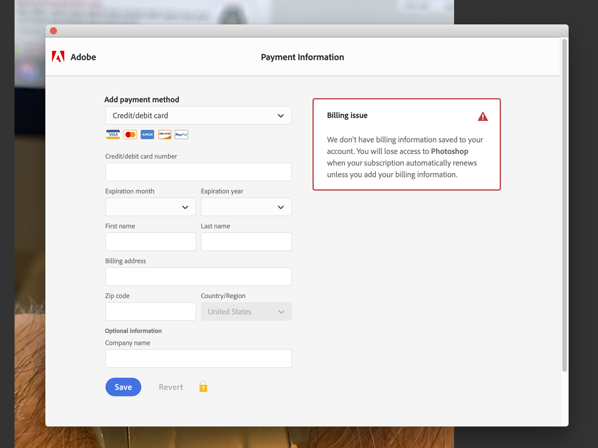Image resolution: width=598 pixels, height=448 pixels.
Task: Click the Amex card icon
Action: [147, 134]
